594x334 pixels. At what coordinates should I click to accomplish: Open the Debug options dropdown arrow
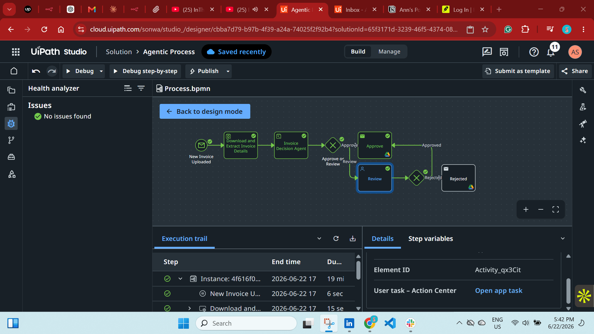[101, 71]
